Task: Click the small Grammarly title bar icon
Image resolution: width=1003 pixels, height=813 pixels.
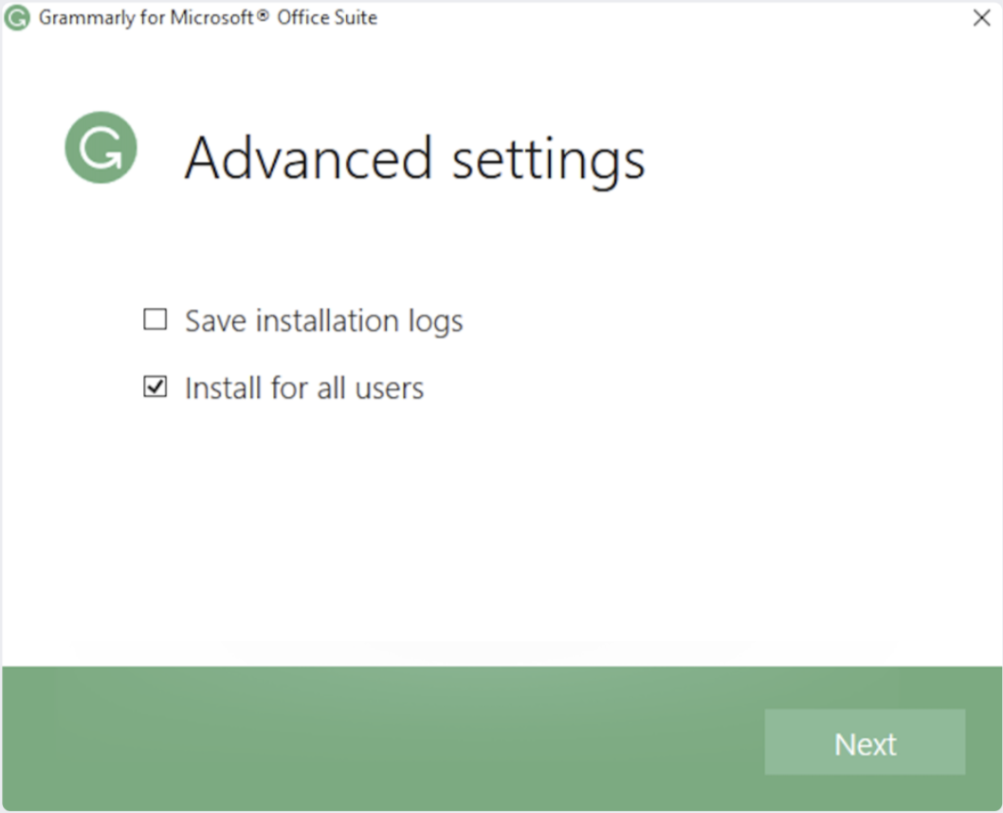Action: coord(17,18)
